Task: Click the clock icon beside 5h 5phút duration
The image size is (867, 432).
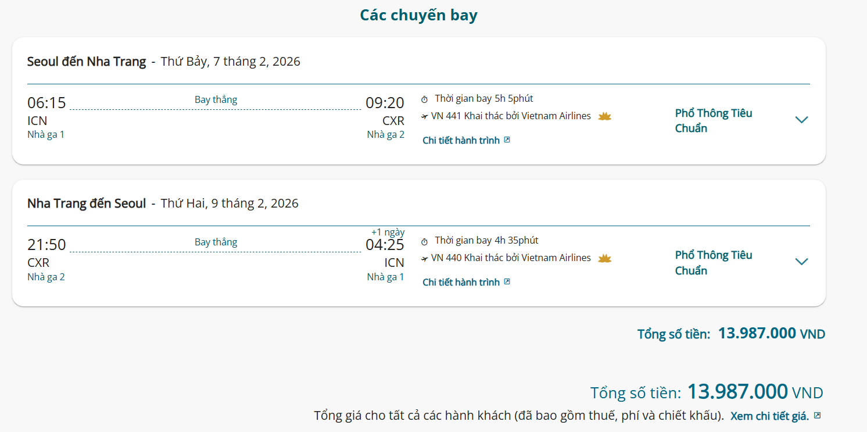Action: (x=425, y=99)
